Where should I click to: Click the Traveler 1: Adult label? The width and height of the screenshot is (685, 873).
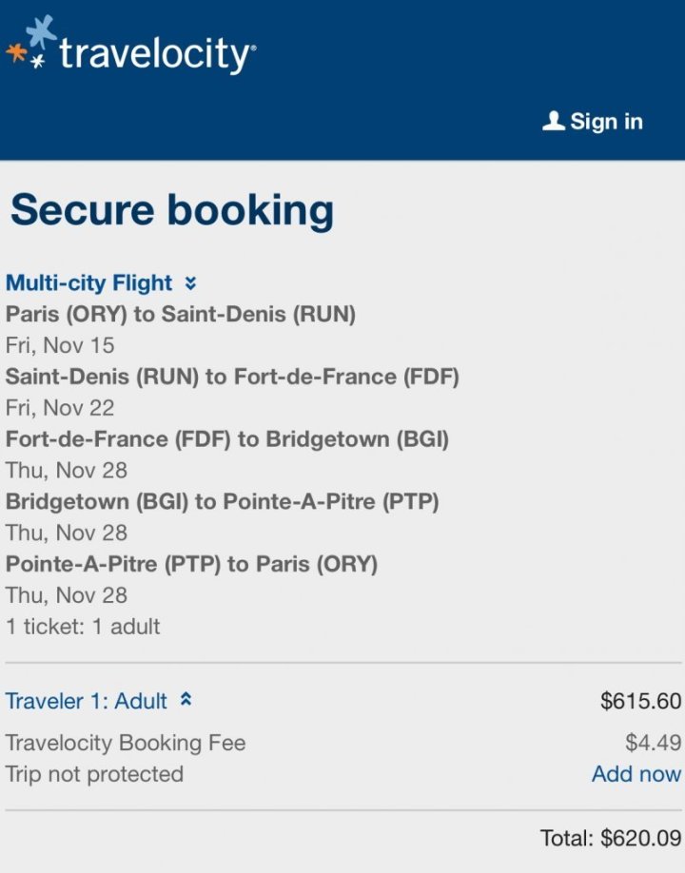[87, 701]
